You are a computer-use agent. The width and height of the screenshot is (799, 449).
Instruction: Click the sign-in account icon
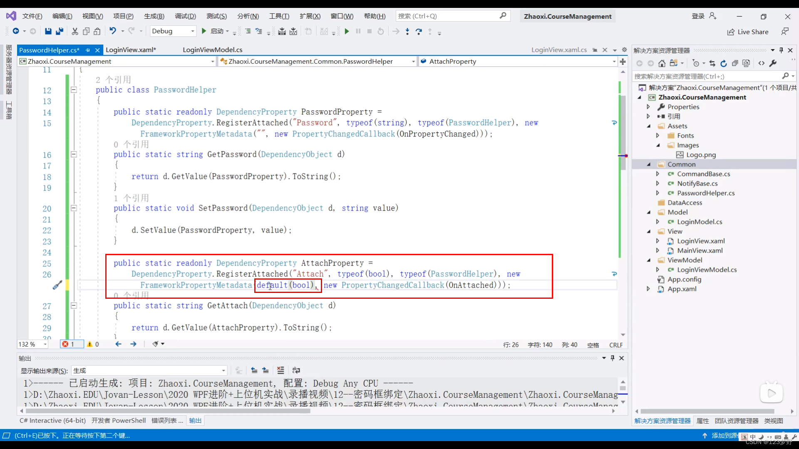[x=713, y=16]
